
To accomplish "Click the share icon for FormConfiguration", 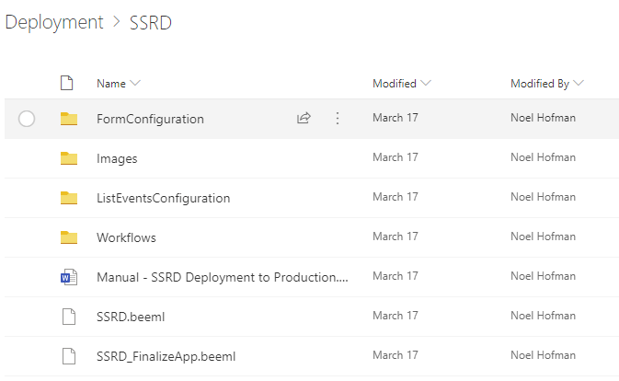I will pyautogui.click(x=304, y=118).
